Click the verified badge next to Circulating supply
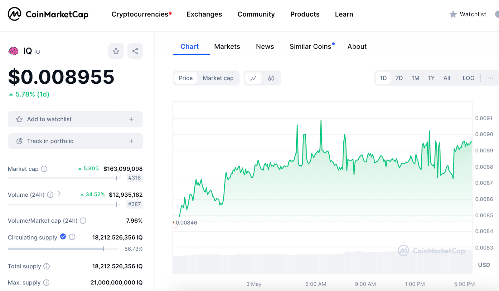 pyautogui.click(x=63, y=237)
